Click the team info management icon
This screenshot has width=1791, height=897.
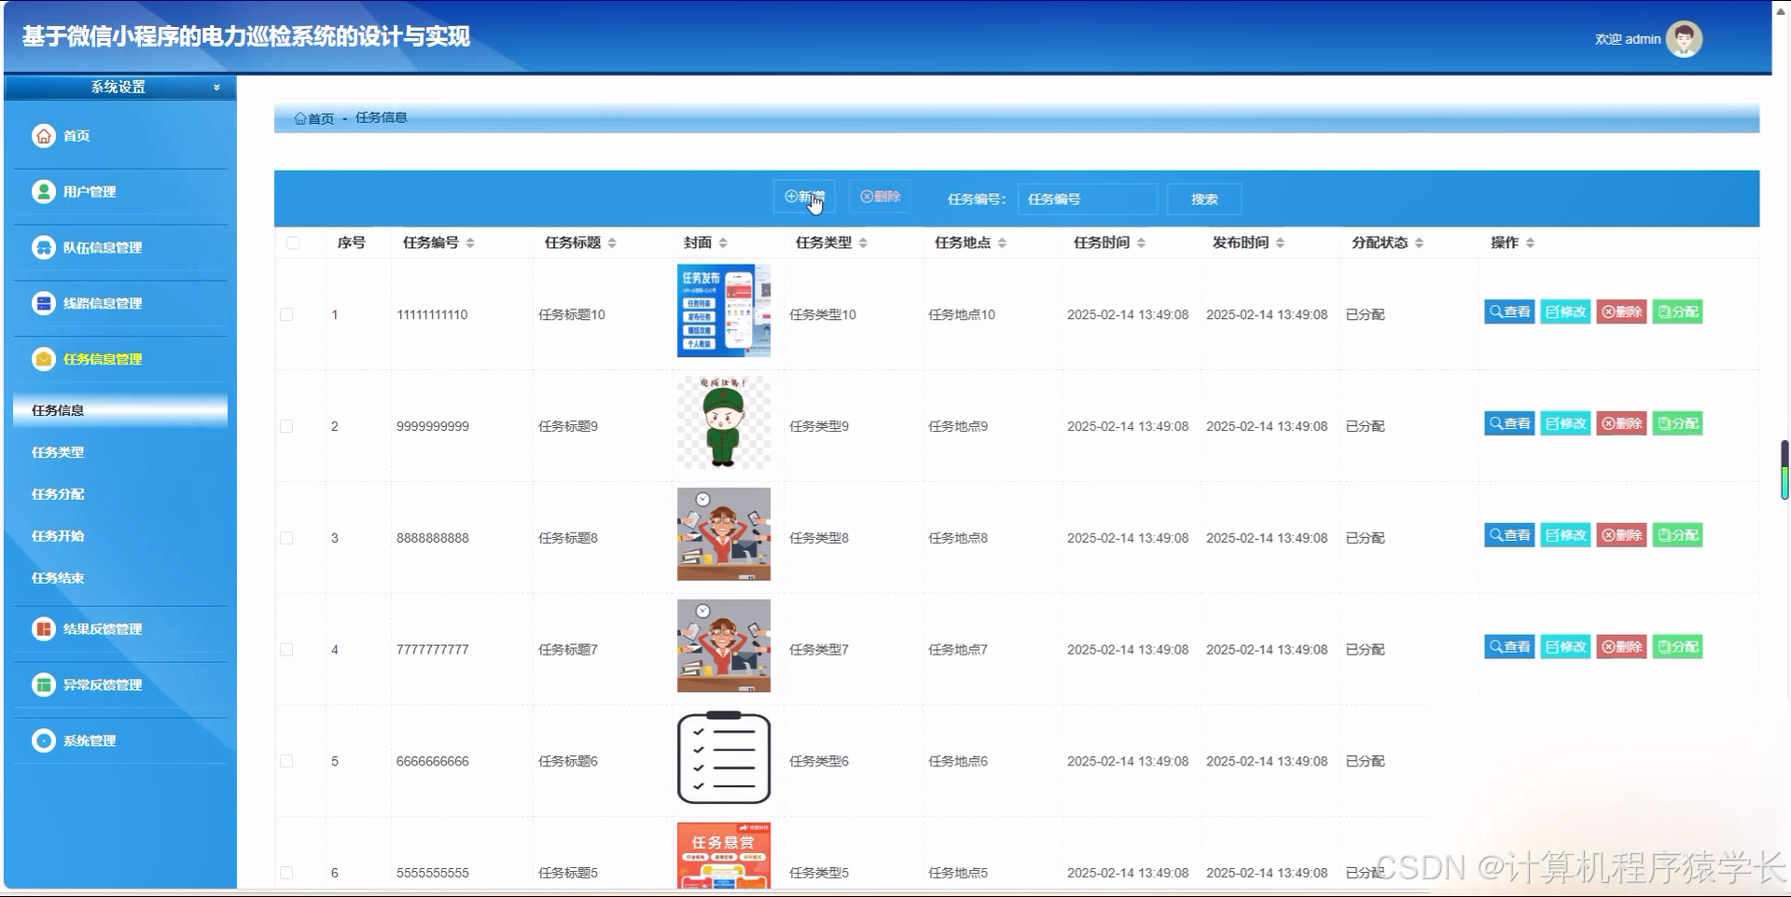pyautogui.click(x=44, y=247)
